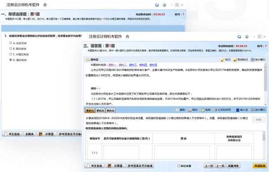The image size is (269, 172).
Task: Open the 资料五 link
Action: coord(153,65)
